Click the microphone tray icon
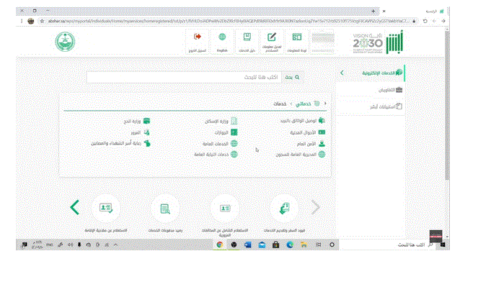Image resolution: width=491 pixels, height=287 pixels. (x=79, y=245)
